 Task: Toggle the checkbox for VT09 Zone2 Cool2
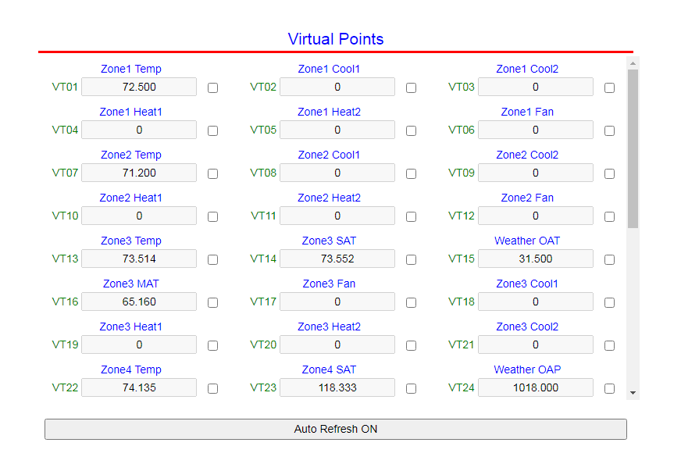[x=609, y=173]
